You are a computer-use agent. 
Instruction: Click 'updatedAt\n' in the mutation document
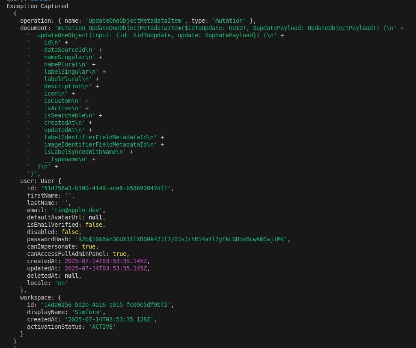tap(65, 130)
